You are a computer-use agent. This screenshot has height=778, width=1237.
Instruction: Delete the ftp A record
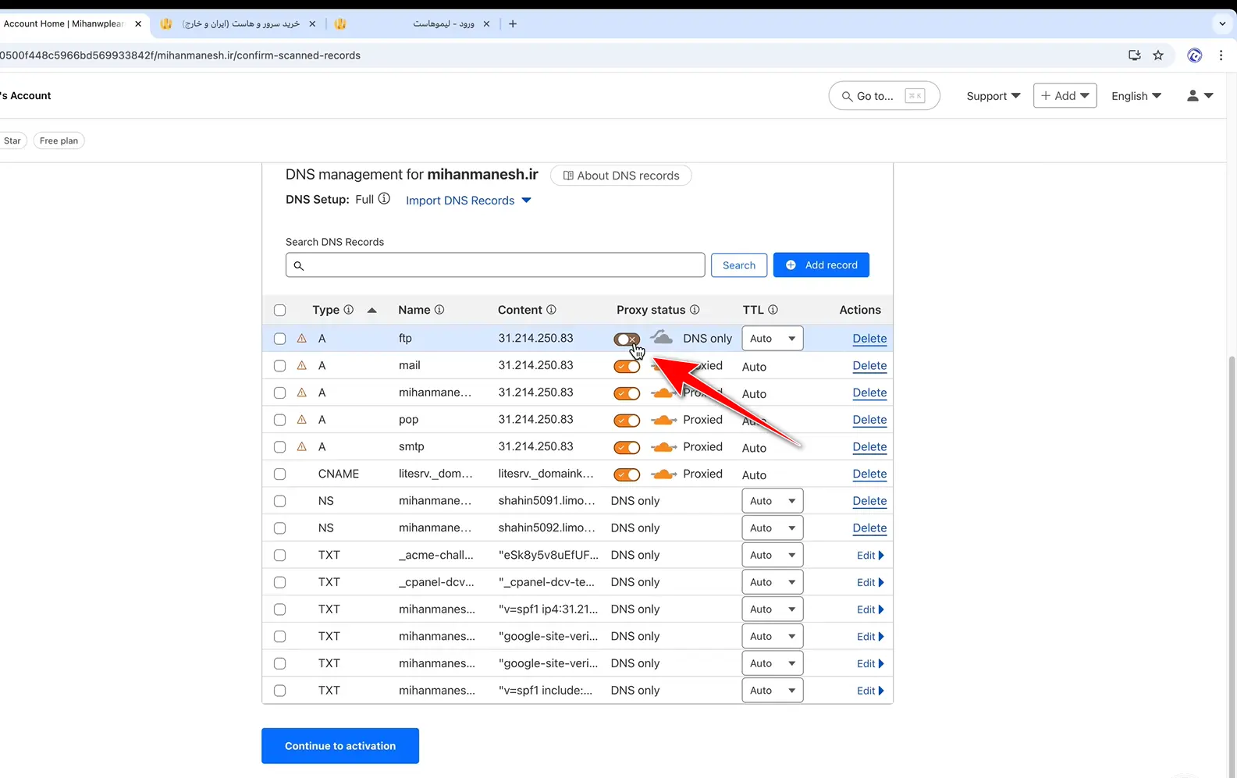click(x=869, y=339)
